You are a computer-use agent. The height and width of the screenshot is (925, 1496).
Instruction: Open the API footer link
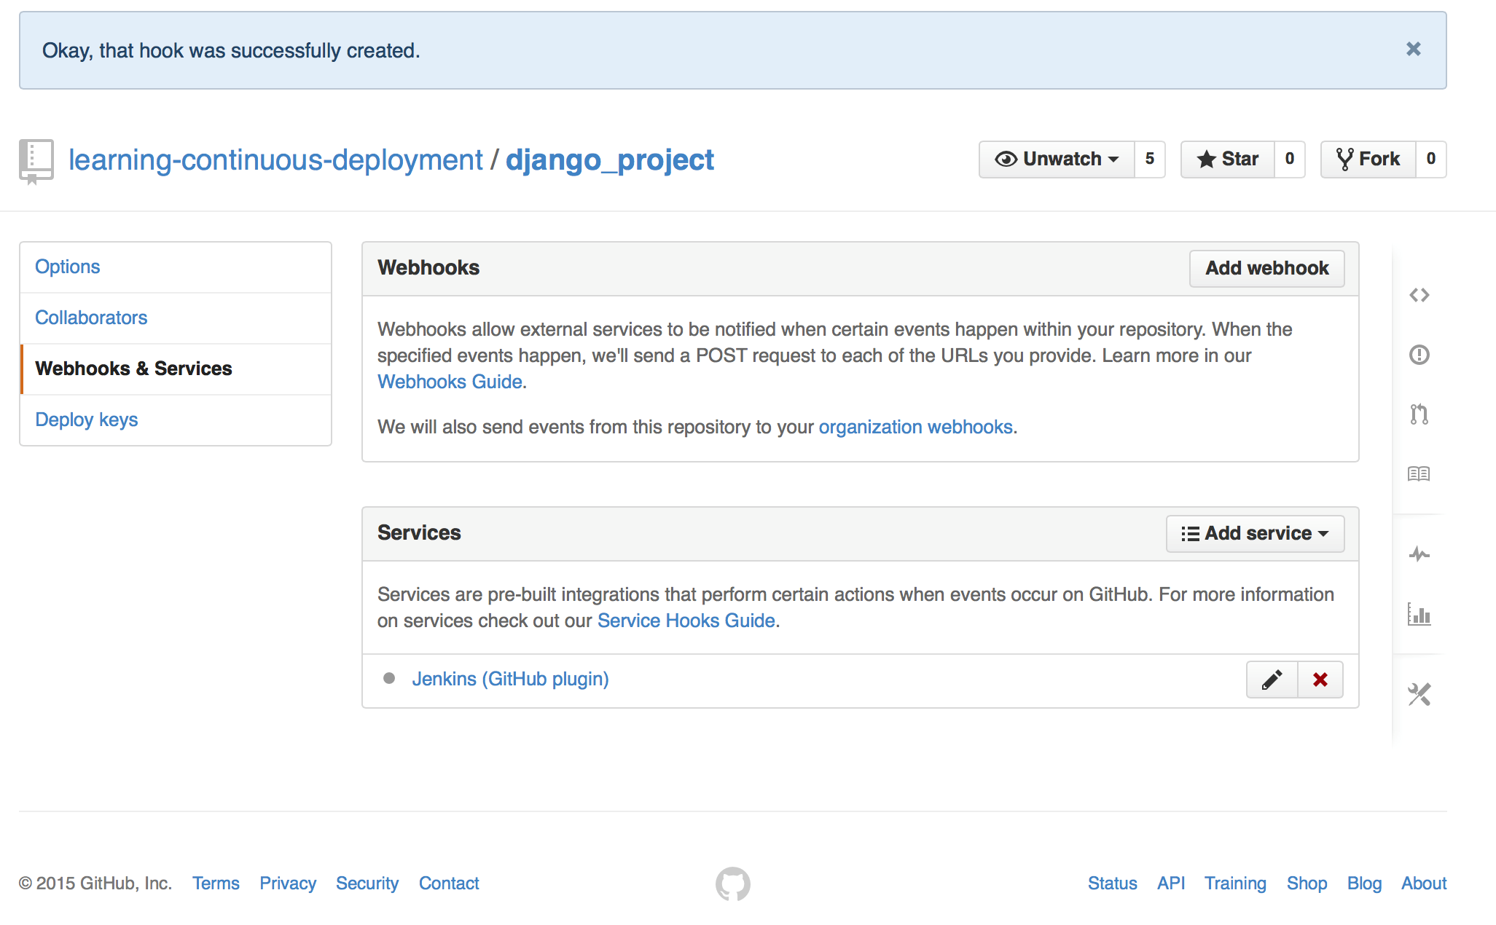coord(1171,883)
